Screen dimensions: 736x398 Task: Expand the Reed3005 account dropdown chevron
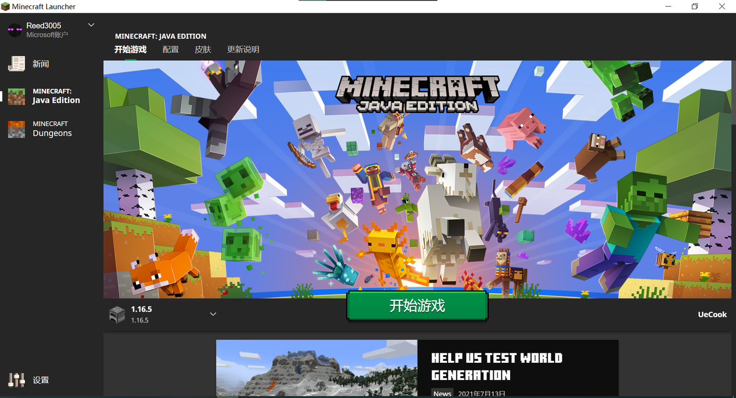coord(91,25)
